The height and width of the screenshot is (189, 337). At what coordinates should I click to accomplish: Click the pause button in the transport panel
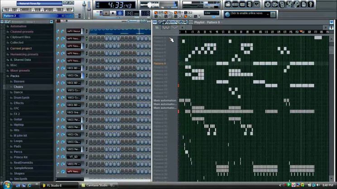point(106,13)
